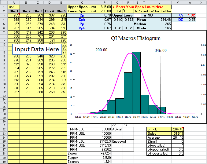The width and height of the screenshot is (207, 164).
Task: Click the blue Ppk label cell
Action: coord(82,28)
